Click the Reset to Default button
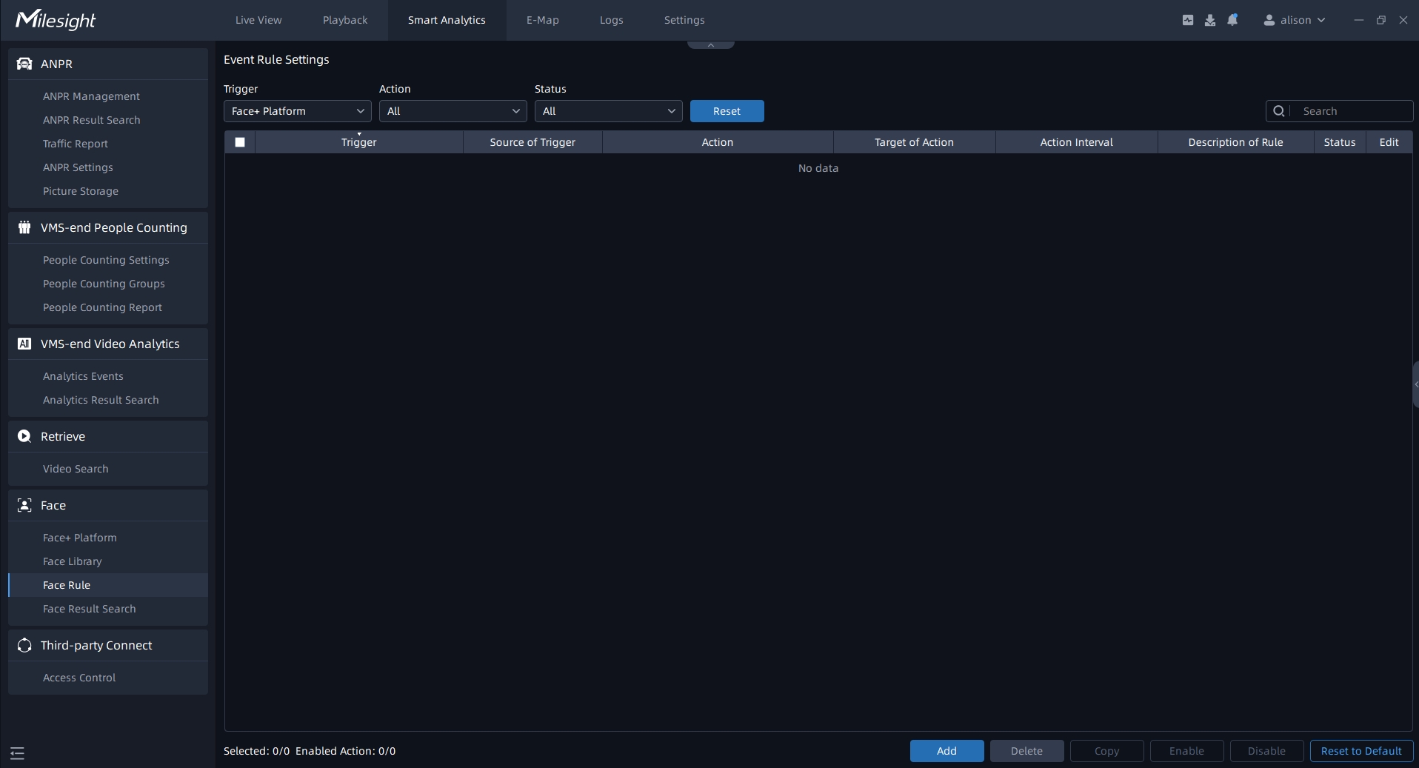The height and width of the screenshot is (768, 1419). (1361, 751)
